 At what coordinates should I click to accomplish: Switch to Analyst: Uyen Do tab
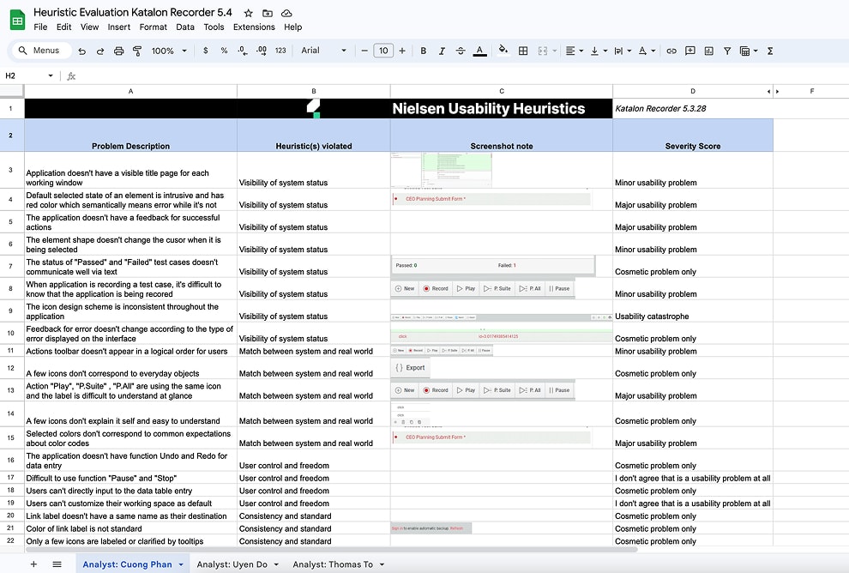tap(232, 564)
